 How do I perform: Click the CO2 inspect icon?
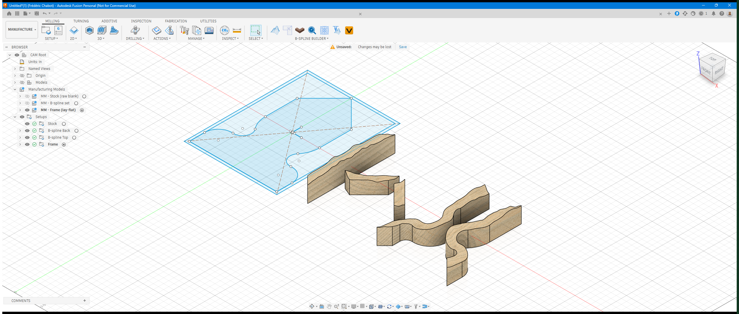click(x=225, y=30)
